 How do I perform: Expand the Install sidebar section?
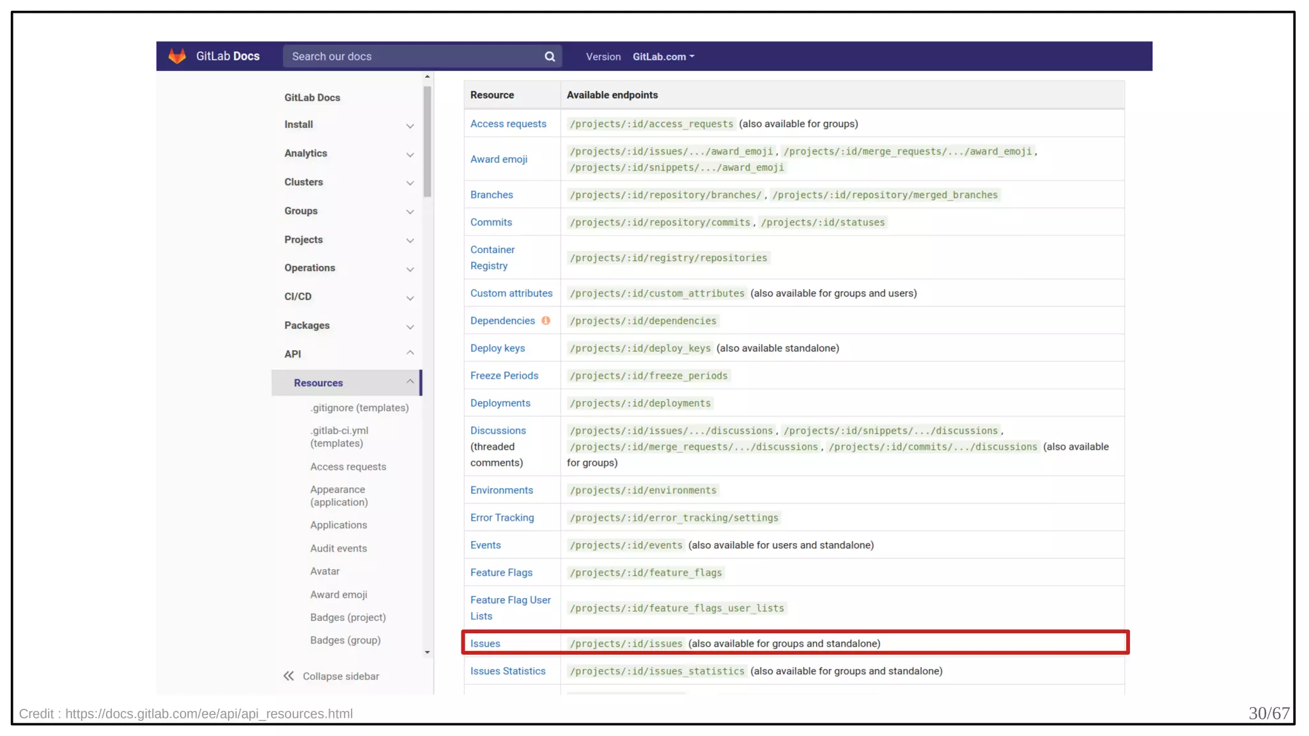tap(410, 126)
